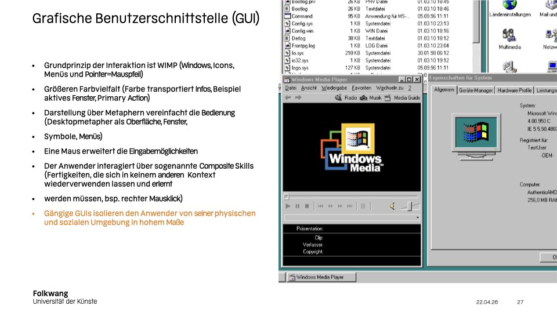
Task: Click the file list vertical scrollbar
Action: pyautogui.click(x=476, y=35)
